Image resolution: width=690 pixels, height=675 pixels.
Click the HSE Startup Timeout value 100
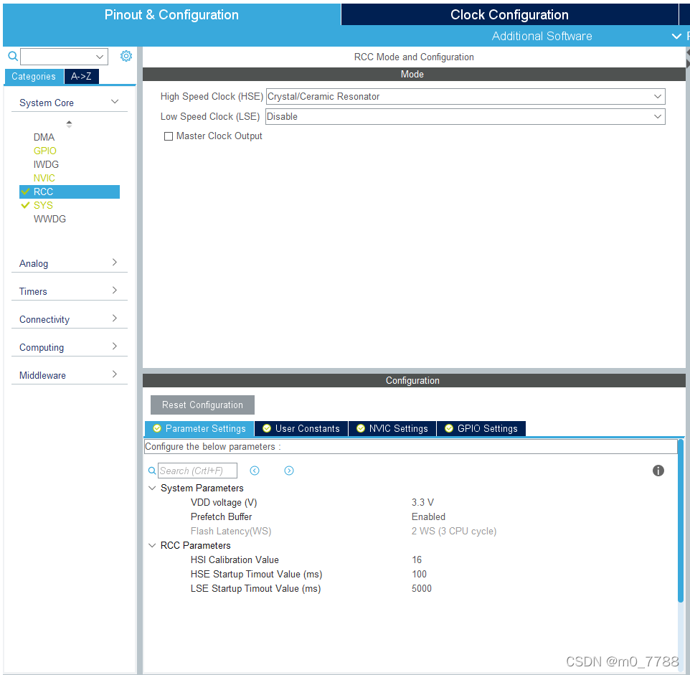pos(419,575)
